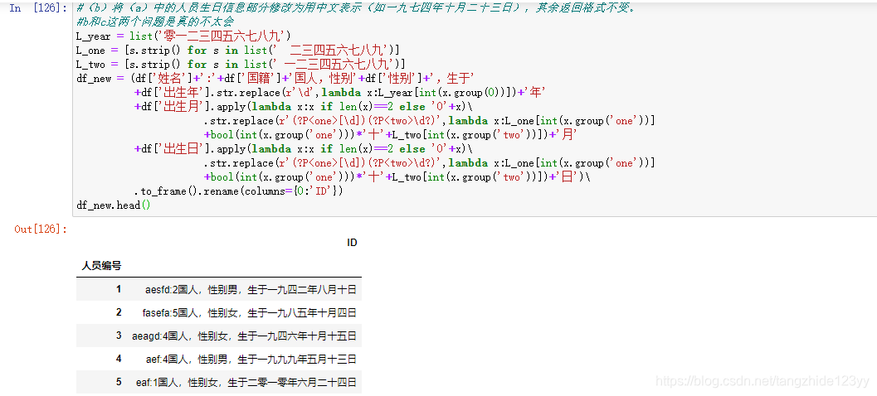Image resolution: width=877 pixels, height=396 pixels.
Task: Select the cell starting with aef:4国人
Action: pyautogui.click(x=251, y=360)
